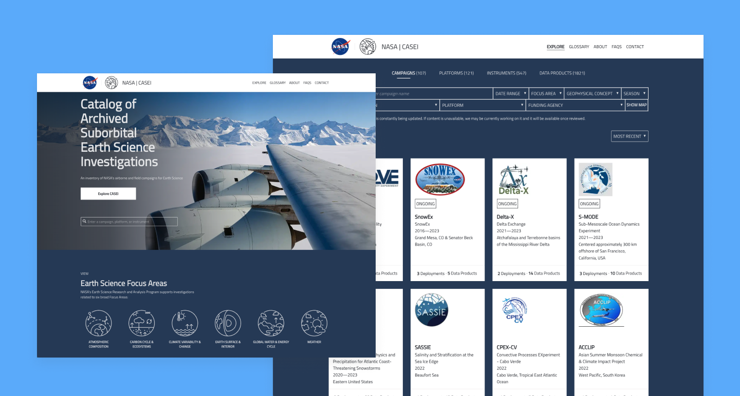Open Glossary in the Explore page navigation
This screenshot has height=396, width=740.
pyautogui.click(x=579, y=47)
